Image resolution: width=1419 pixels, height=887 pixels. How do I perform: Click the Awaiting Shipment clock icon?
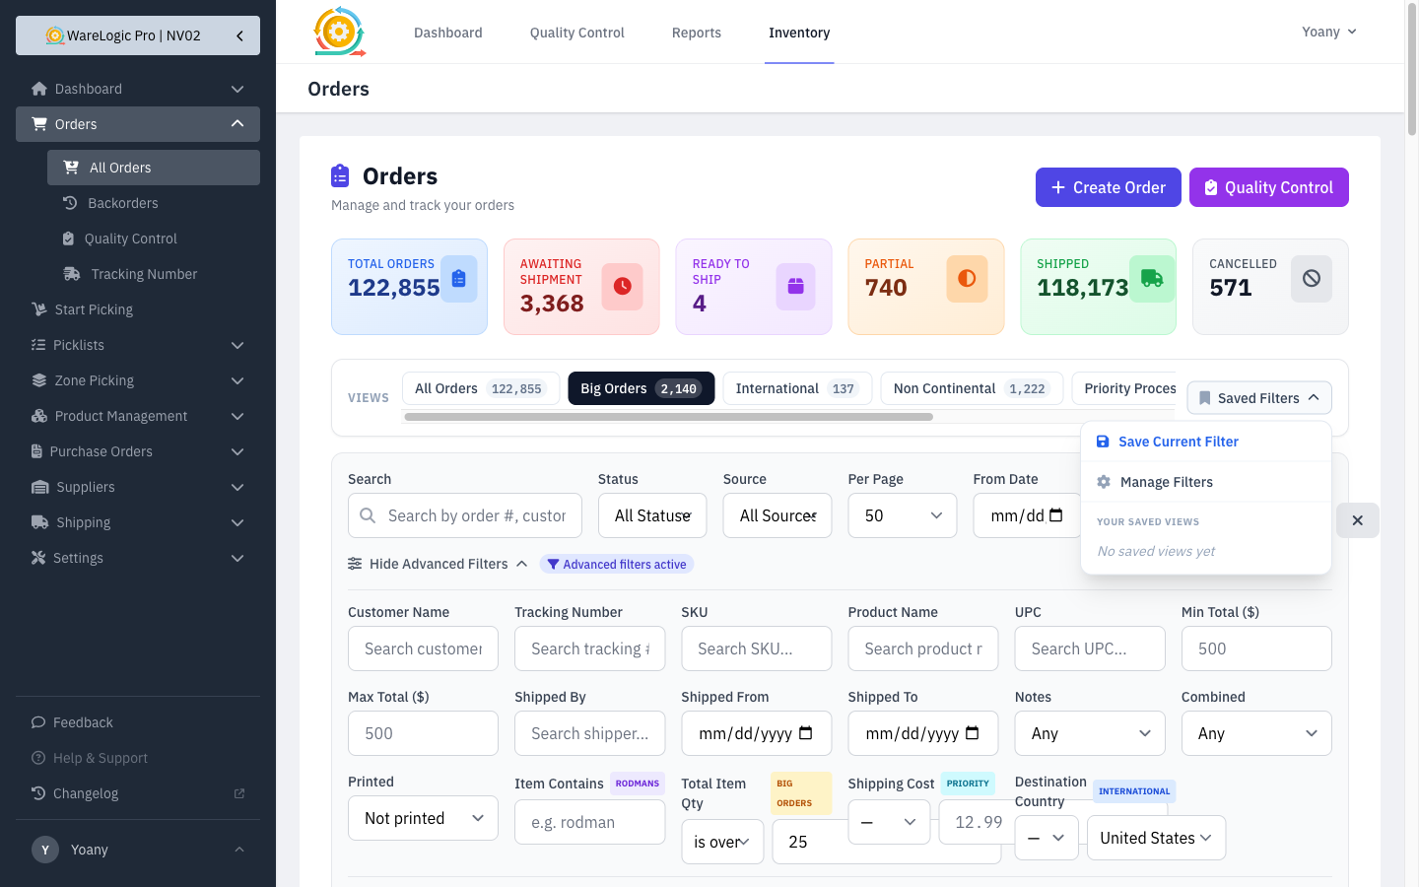pos(623,286)
